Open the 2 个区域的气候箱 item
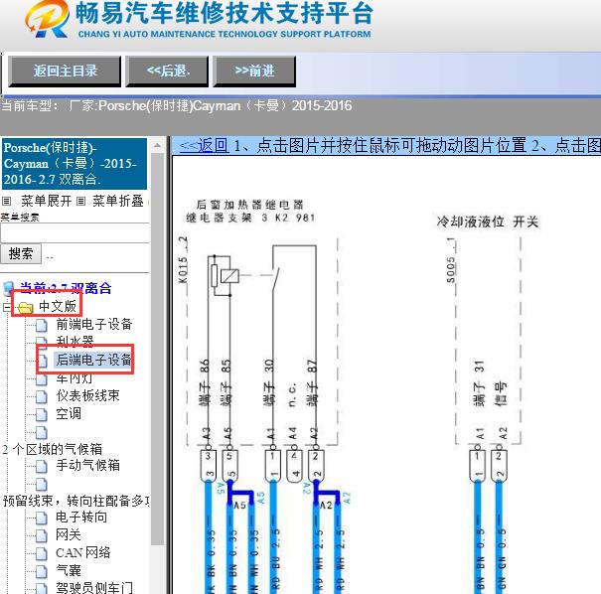The width and height of the screenshot is (601, 594). pos(52,449)
